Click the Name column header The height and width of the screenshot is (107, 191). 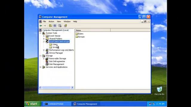(x=93, y=30)
